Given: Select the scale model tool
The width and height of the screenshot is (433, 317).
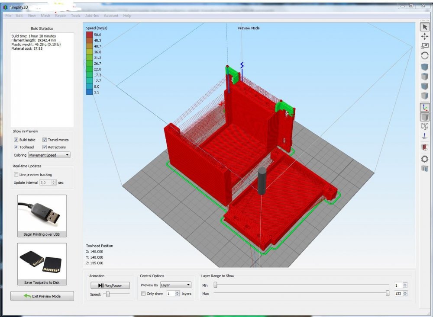Looking at the screenshot, I should (x=424, y=46).
